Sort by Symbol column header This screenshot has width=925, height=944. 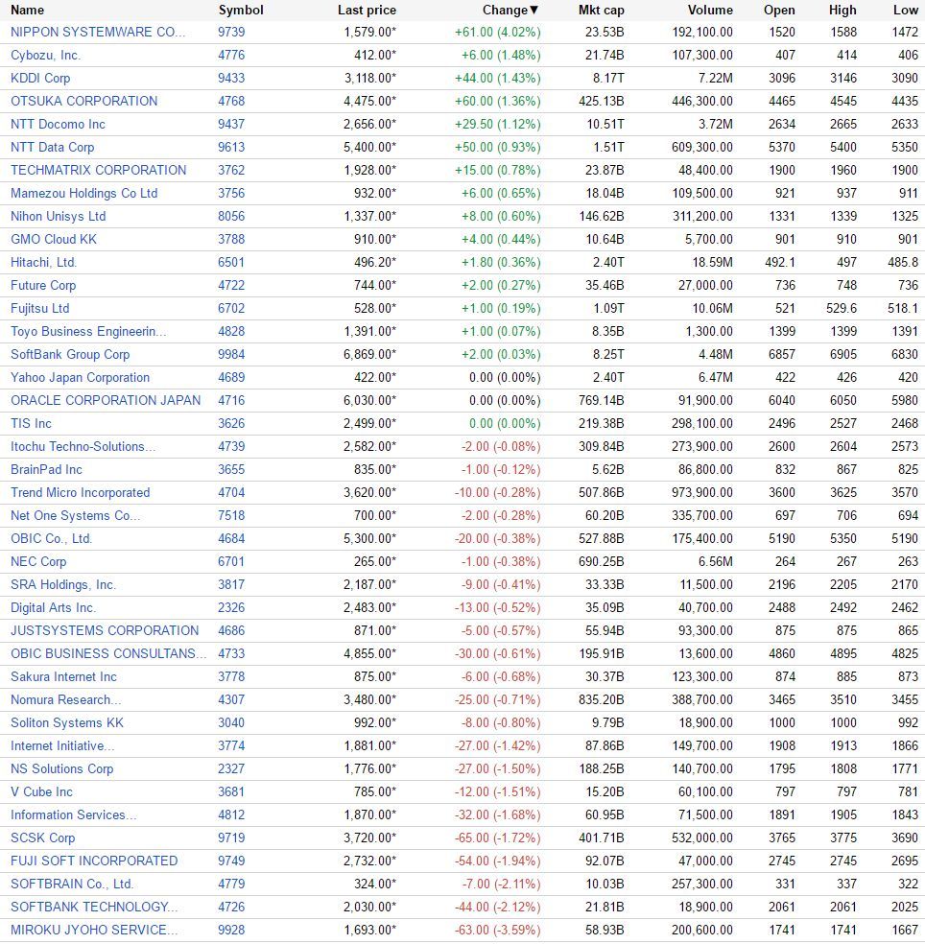click(241, 11)
